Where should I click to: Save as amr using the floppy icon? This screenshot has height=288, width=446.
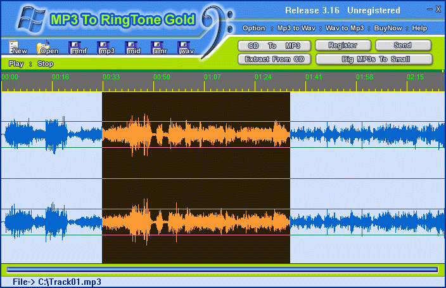[x=159, y=48]
